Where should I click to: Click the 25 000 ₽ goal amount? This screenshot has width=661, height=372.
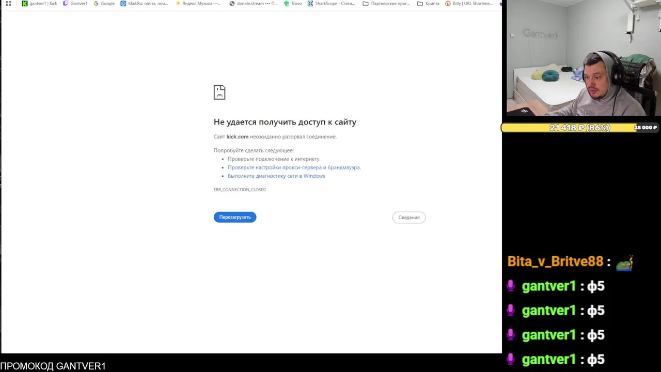click(646, 128)
